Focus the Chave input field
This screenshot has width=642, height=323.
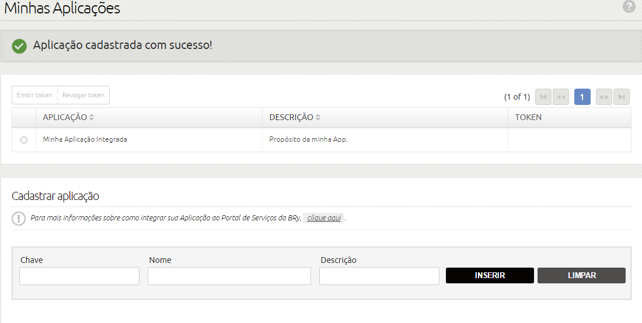79,276
